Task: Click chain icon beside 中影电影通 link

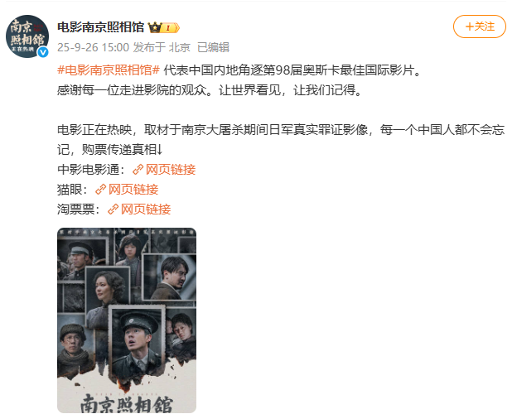Action: (138, 170)
